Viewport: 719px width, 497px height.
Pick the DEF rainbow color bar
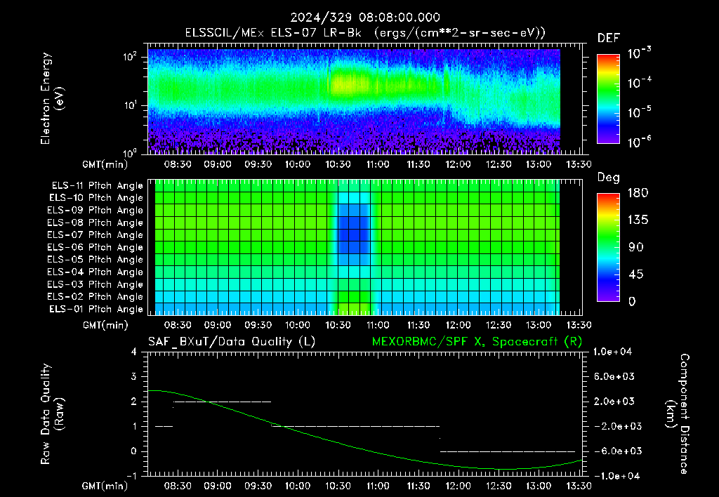point(608,98)
